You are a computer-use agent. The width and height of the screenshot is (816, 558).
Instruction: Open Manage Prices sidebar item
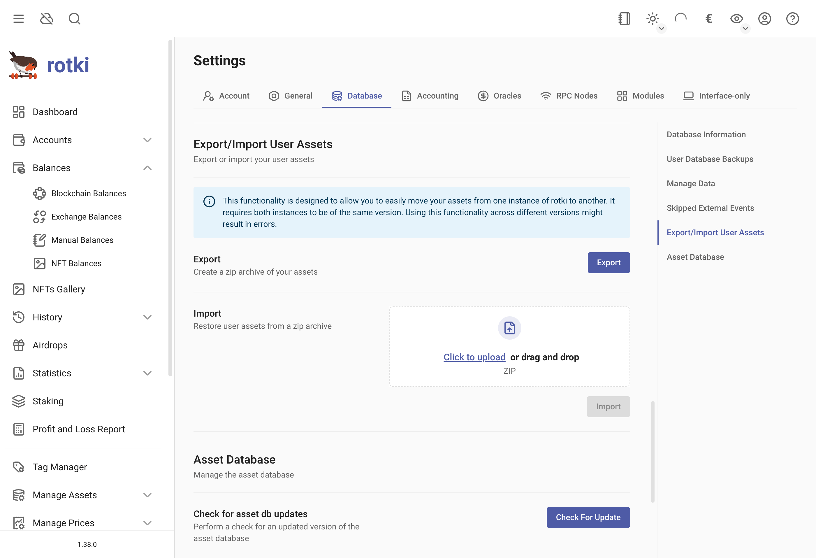point(83,523)
